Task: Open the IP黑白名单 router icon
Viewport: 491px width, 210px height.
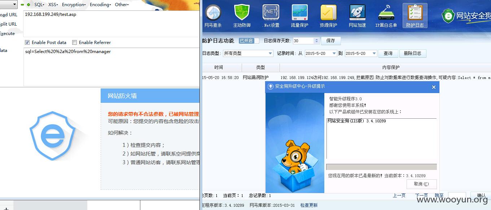Action: (386, 16)
